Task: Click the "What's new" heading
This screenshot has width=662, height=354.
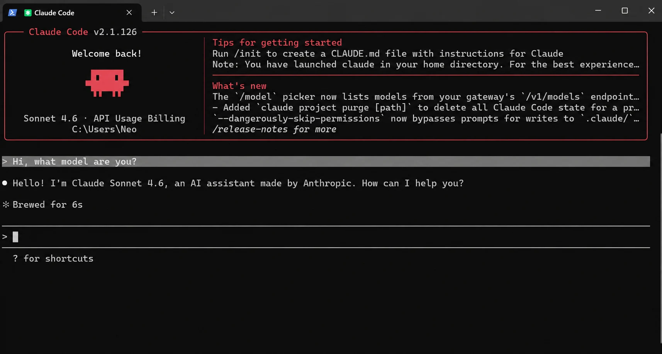Action: (x=239, y=86)
